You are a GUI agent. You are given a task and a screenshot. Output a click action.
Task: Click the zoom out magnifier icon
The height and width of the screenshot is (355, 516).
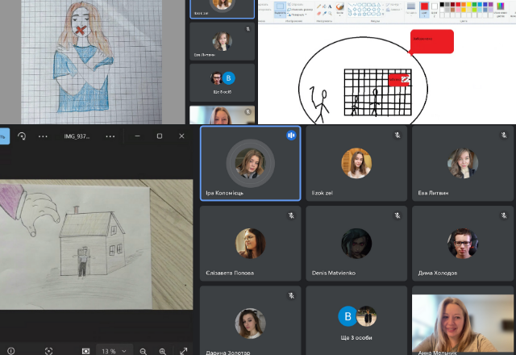142,351
